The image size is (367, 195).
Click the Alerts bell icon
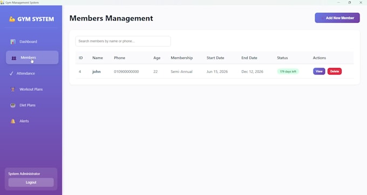pos(13,121)
